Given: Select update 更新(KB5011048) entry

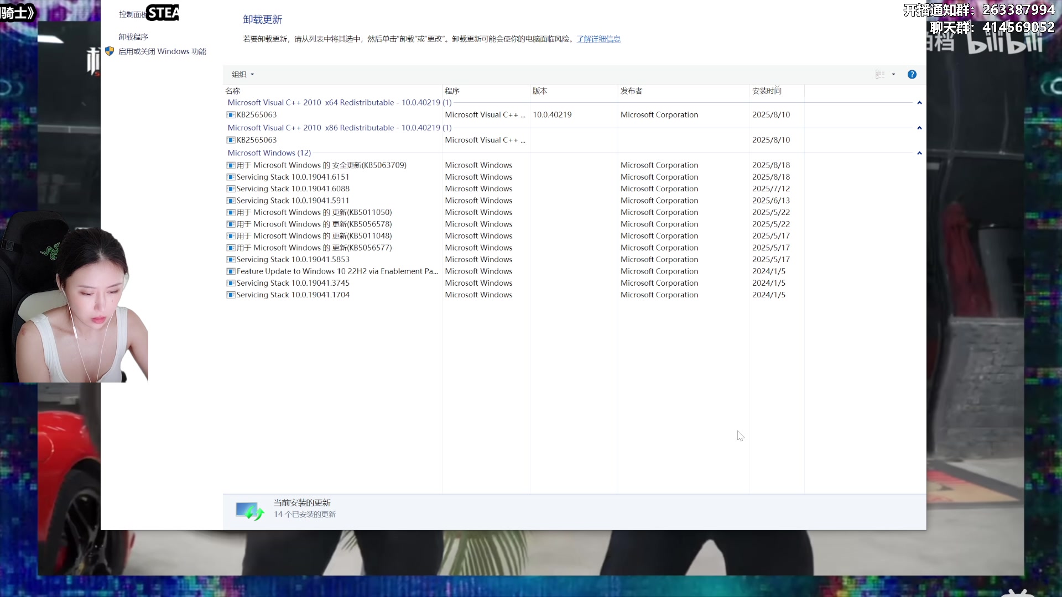Looking at the screenshot, I should pos(314,236).
